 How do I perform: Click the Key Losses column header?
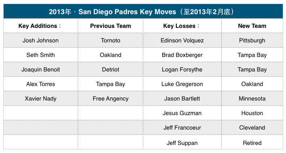182,26
